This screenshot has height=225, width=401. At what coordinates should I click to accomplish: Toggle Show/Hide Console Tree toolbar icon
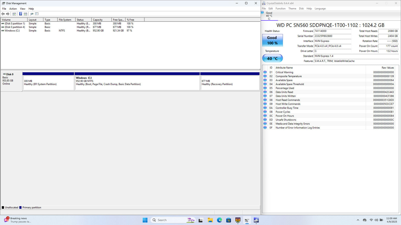[x=14, y=14]
